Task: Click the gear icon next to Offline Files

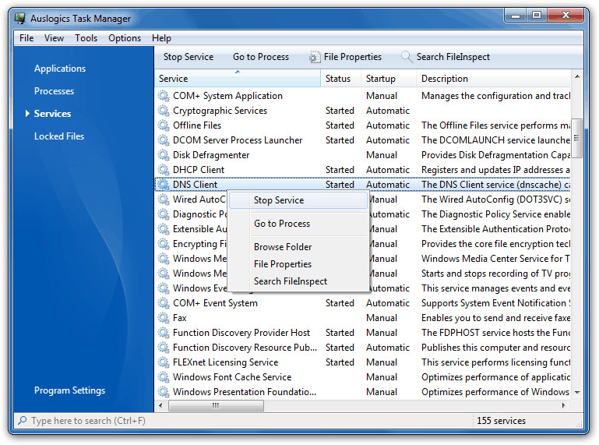Action: click(x=164, y=125)
